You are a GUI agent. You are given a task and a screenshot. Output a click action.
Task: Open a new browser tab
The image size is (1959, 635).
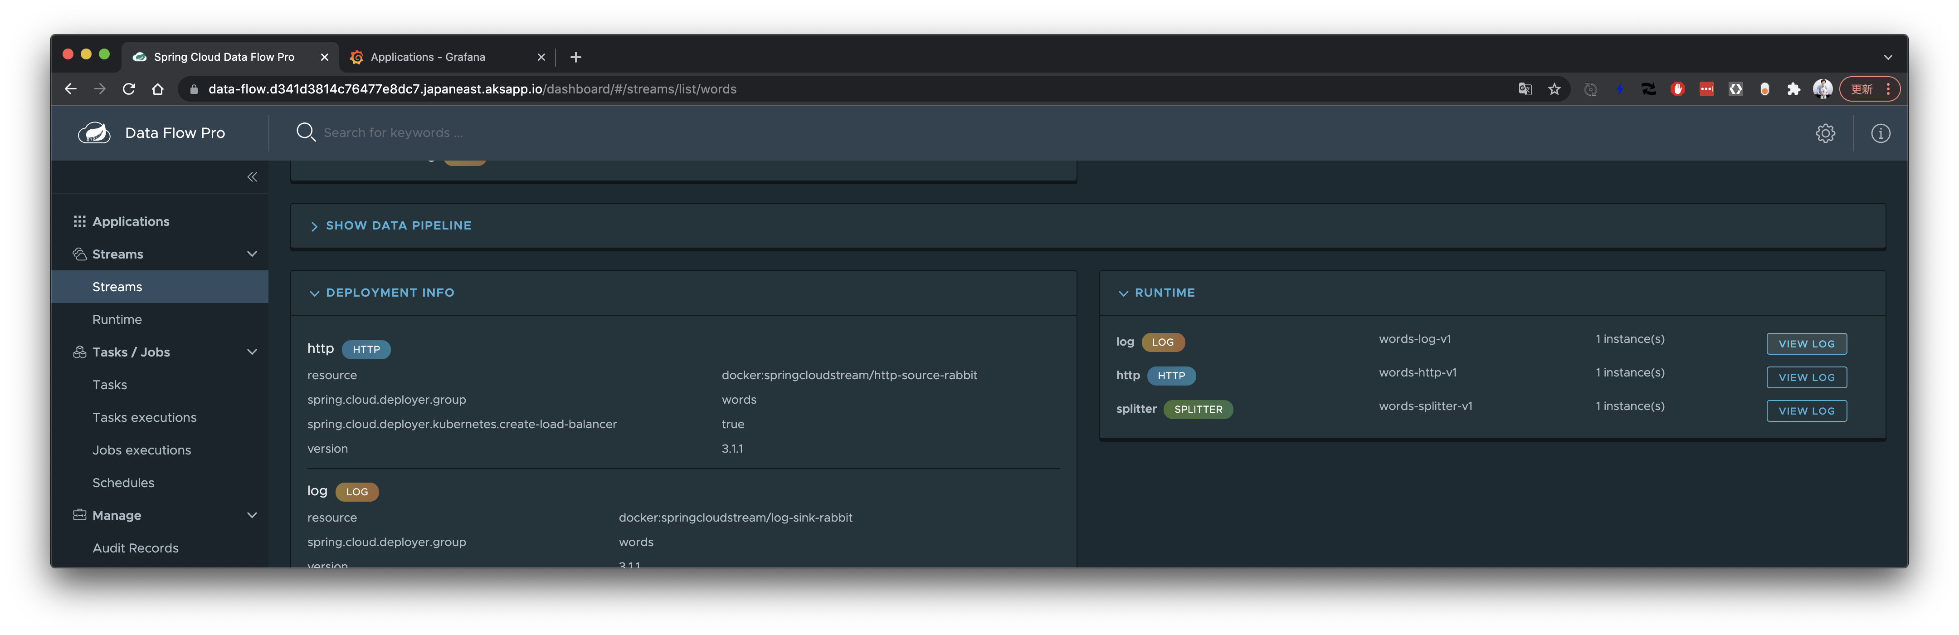576,57
